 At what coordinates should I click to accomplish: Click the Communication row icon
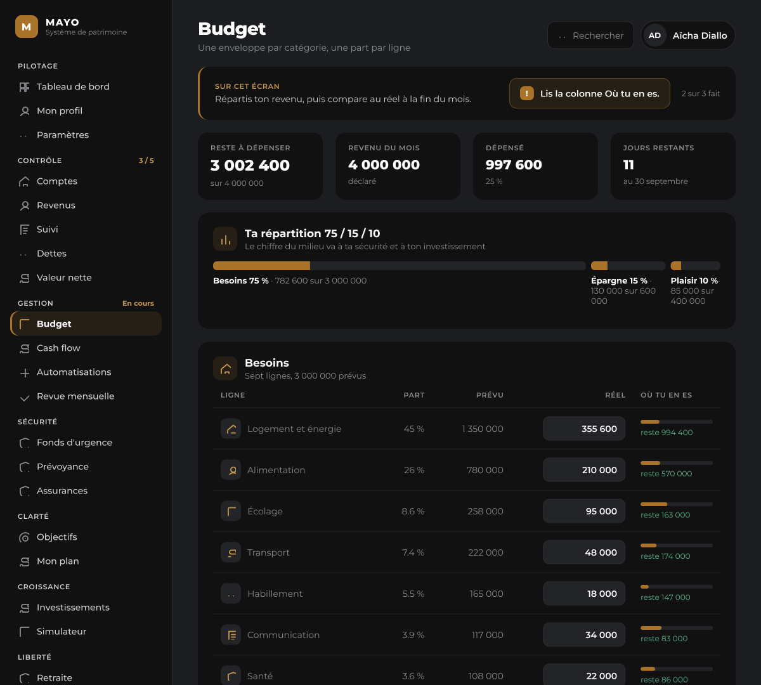[x=231, y=635]
